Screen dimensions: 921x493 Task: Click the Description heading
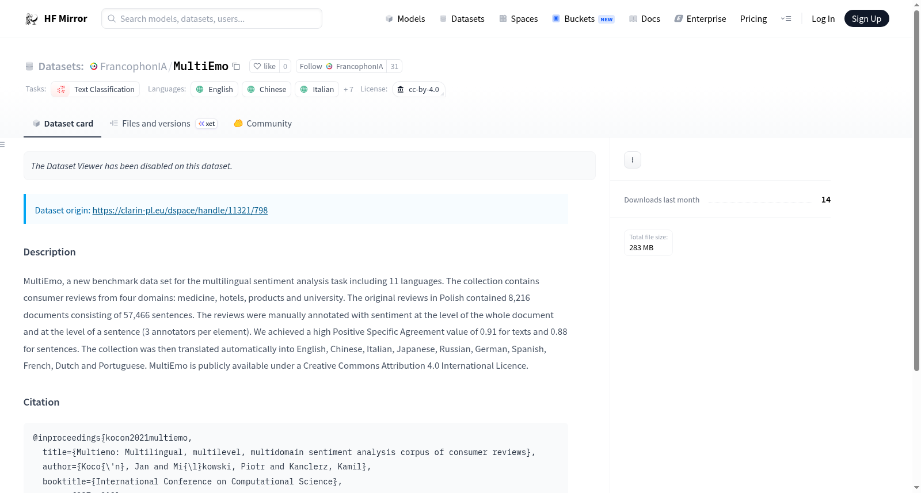(50, 252)
